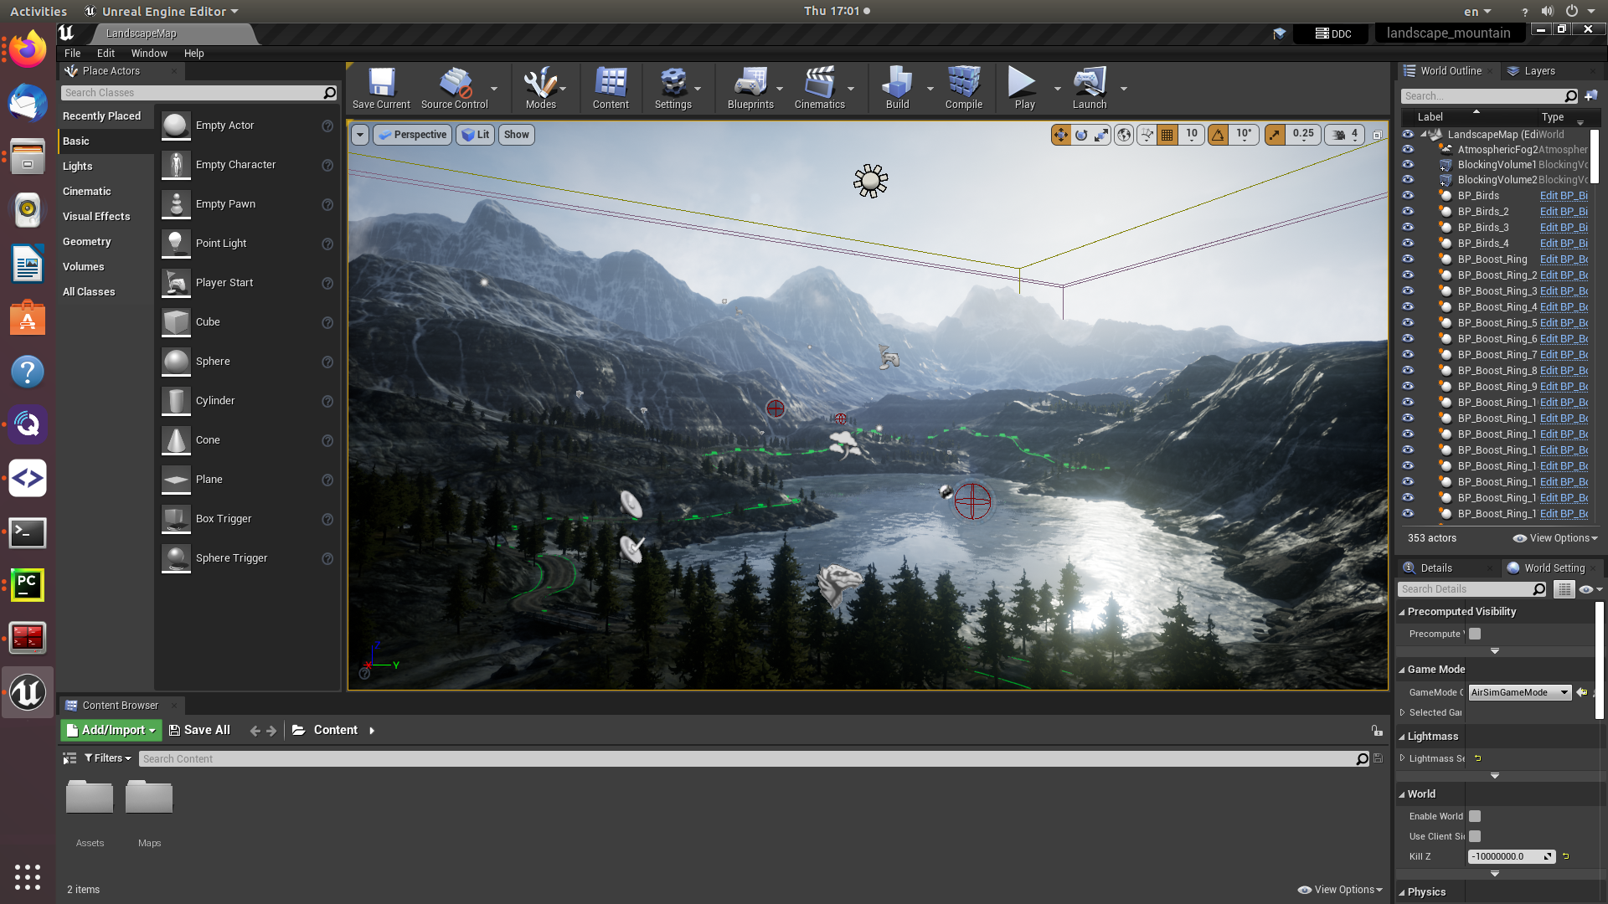Open the GameMode AirSimGameMode dropdown
Screen dimensions: 1608x904
1519,692
